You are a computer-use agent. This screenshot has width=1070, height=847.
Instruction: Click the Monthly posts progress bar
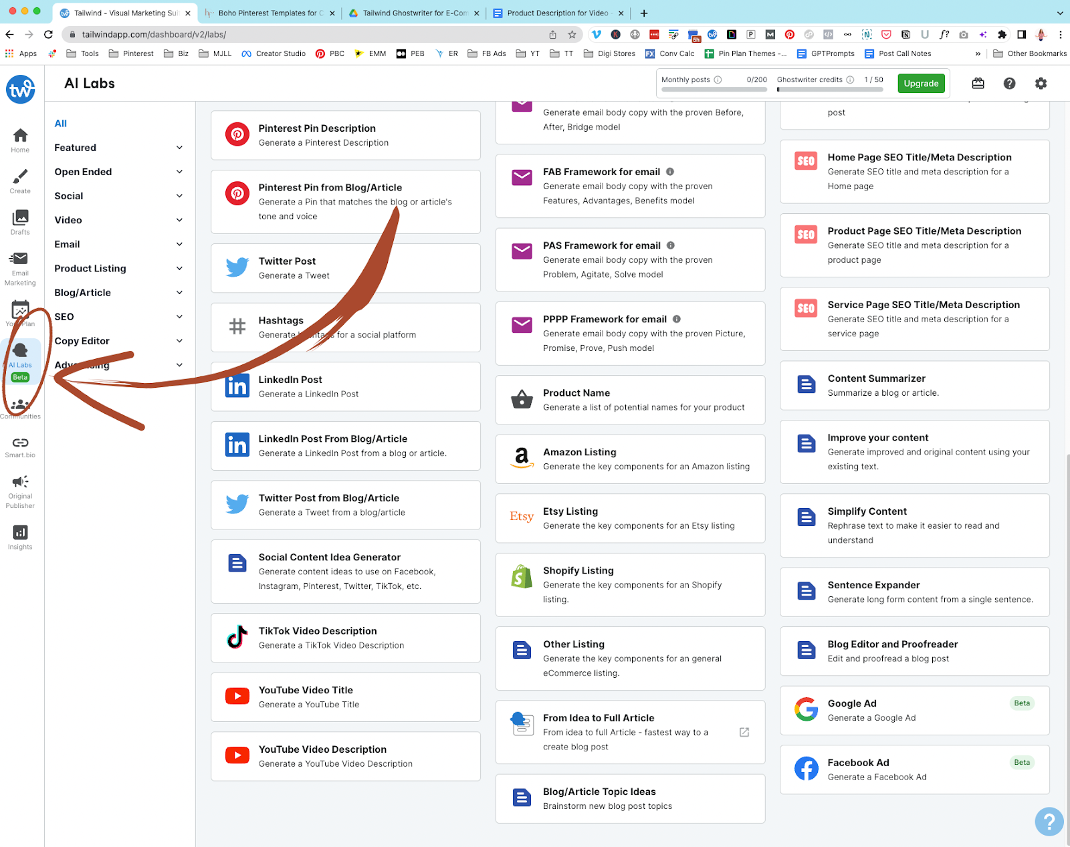pos(714,89)
